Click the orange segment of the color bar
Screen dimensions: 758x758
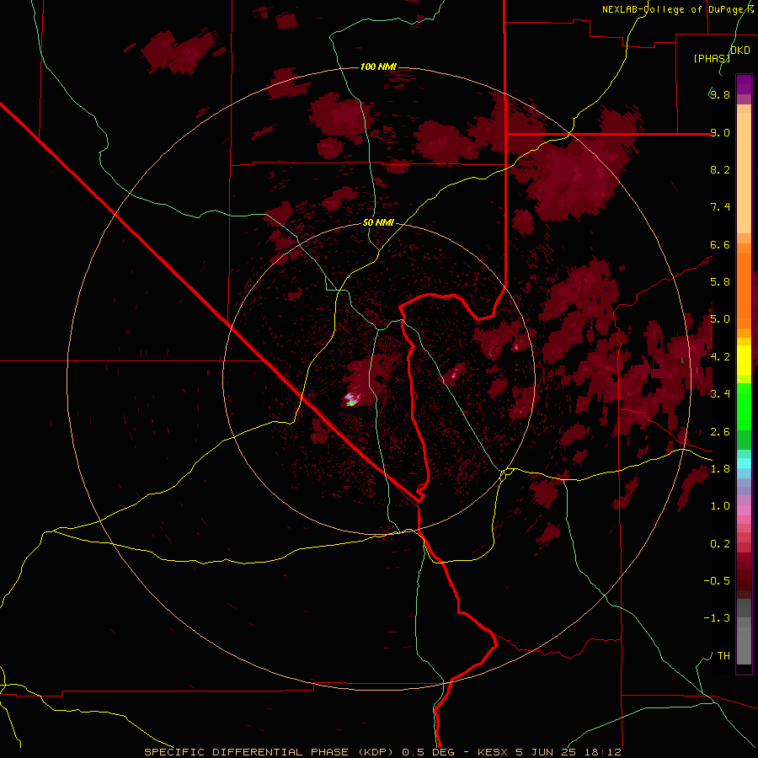click(744, 291)
